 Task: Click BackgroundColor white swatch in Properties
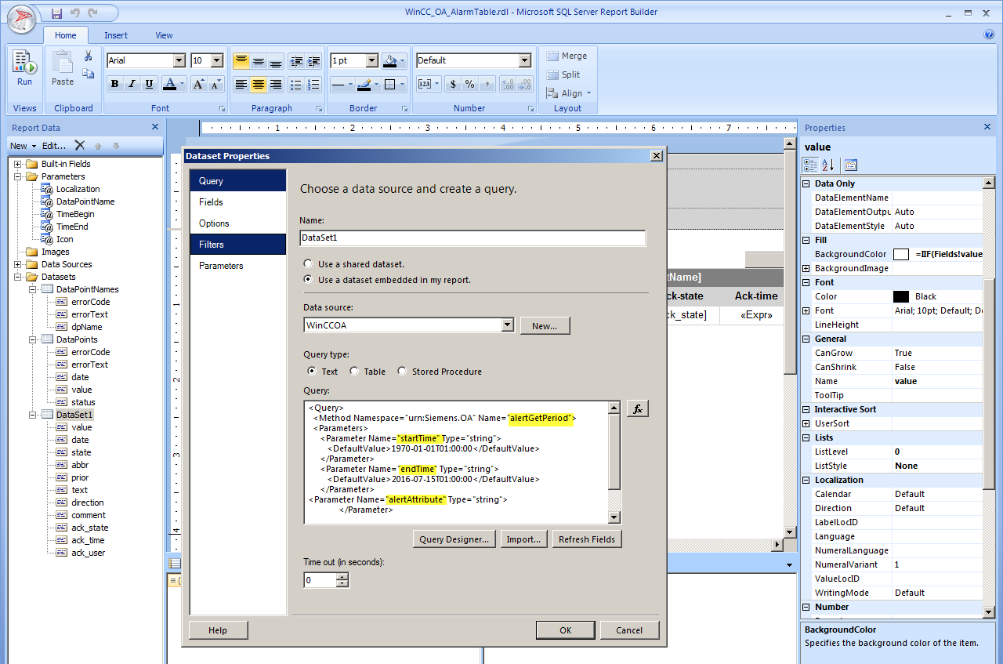[x=901, y=254]
